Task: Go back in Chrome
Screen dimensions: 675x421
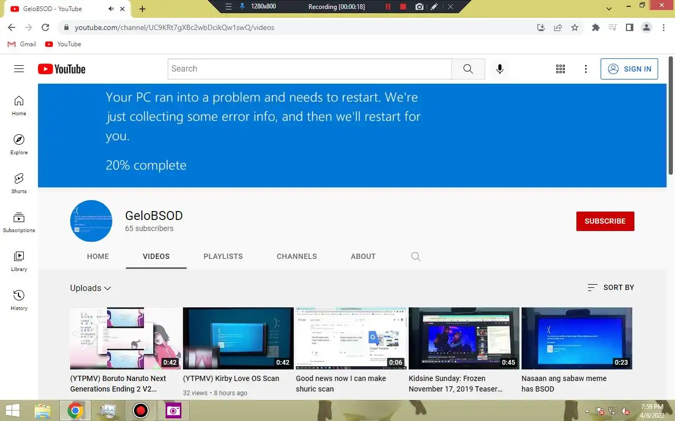Action: [x=12, y=27]
